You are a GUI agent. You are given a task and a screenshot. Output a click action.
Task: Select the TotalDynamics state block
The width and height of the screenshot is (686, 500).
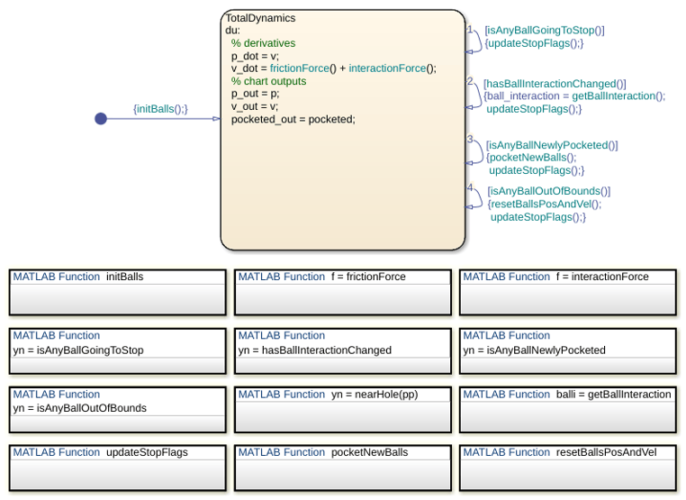click(x=343, y=130)
